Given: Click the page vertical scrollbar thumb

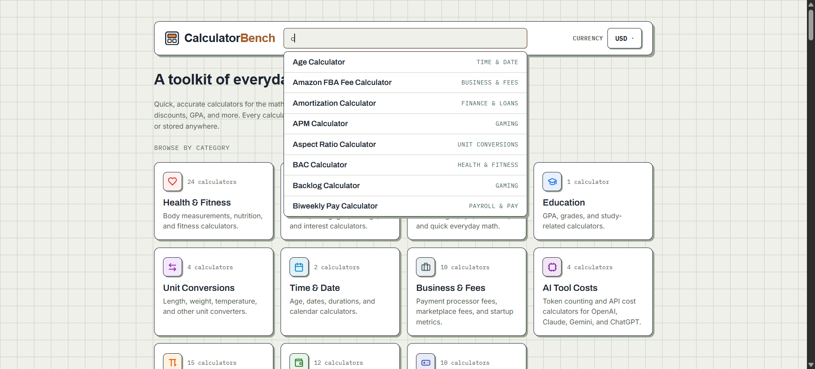Looking at the screenshot, I should (811, 25).
